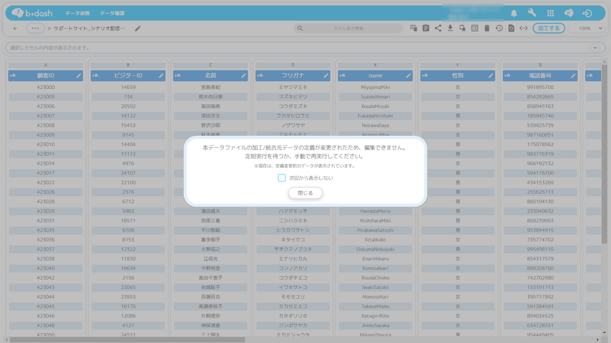Click the share icon in toolbar
611x343 pixels.
tap(438, 28)
